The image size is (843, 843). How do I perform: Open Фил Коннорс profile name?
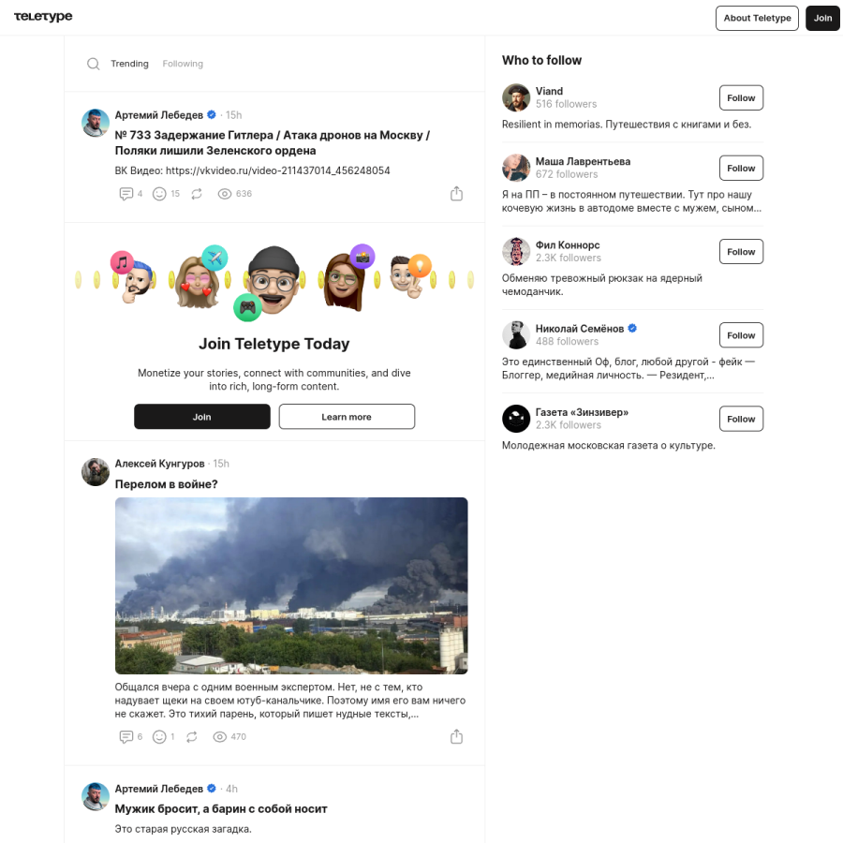pyautogui.click(x=568, y=245)
